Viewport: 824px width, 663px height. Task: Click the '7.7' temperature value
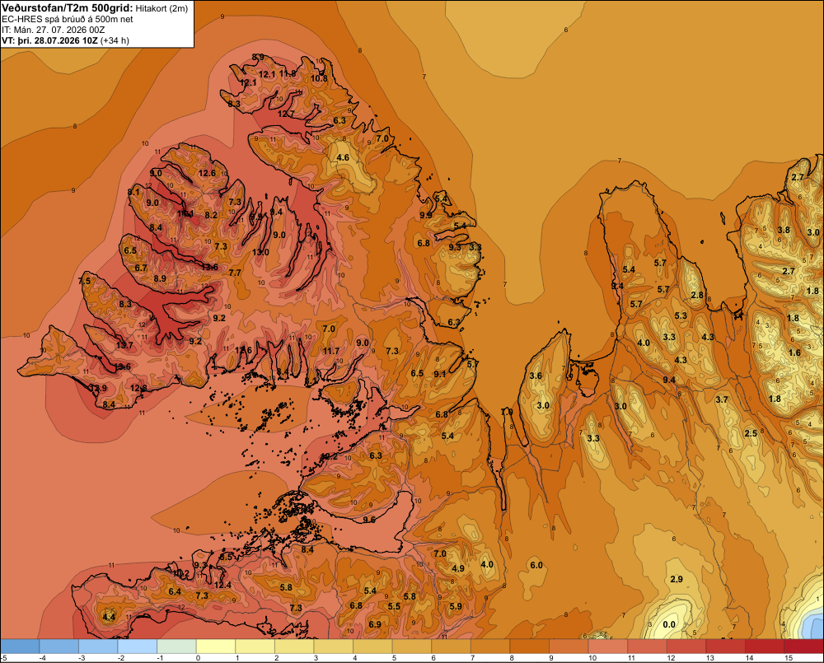click(235, 273)
